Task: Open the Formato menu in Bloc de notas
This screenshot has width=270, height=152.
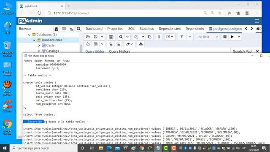Action: pos(49,61)
